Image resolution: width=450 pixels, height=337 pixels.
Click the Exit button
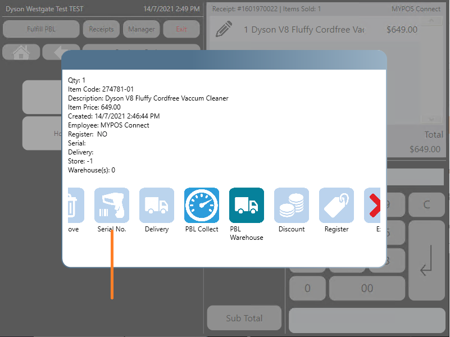coord(181,29)
